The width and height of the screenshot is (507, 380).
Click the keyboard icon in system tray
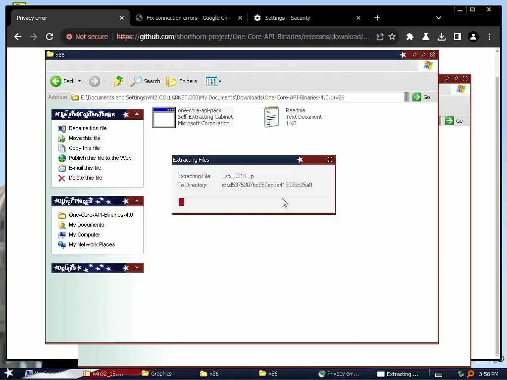(439, 375)
